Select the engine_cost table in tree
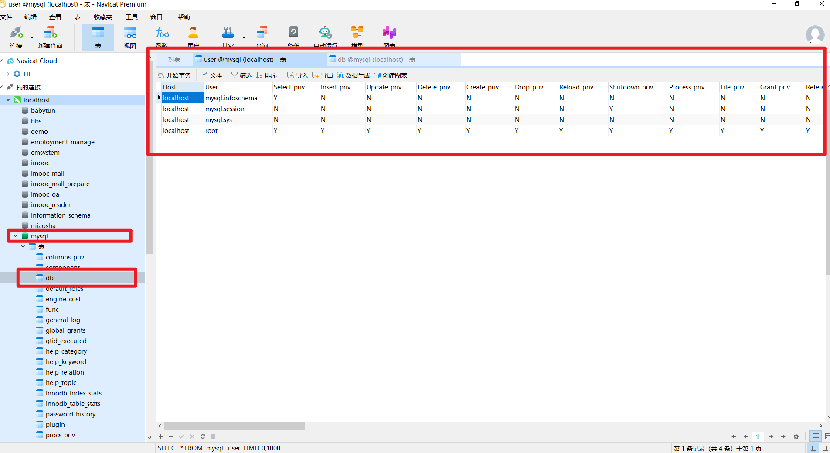The height and width of the screenshot is (453, 830). [x=63, y=299]
